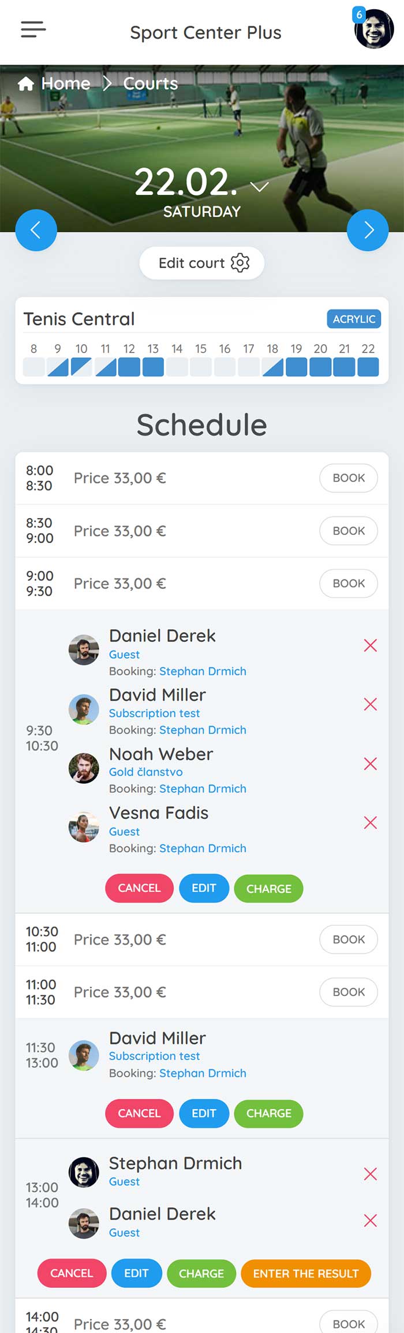Go to previous day with left arrow
The height and width of the screenshot is (1333, 404).
tap(36, 230)
